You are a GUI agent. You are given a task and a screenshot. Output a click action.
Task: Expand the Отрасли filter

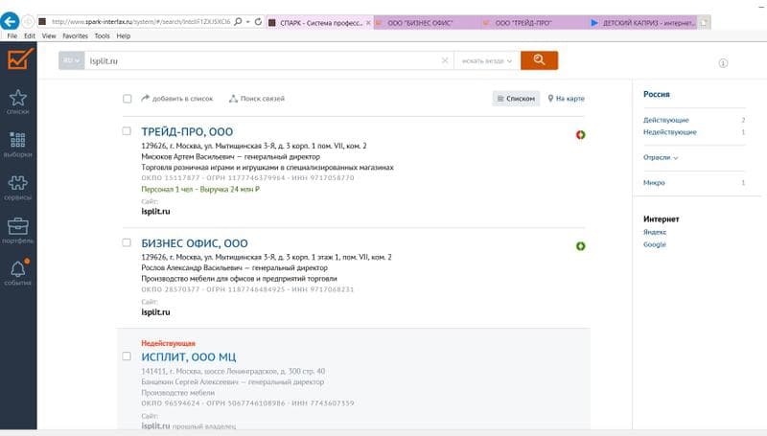coord(661,157)
